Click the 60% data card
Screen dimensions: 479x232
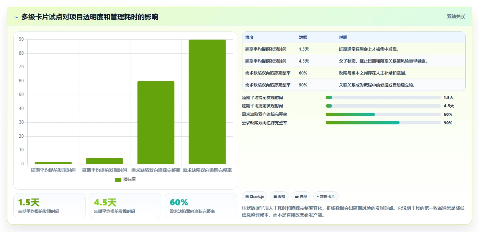(x=201, y=206)
